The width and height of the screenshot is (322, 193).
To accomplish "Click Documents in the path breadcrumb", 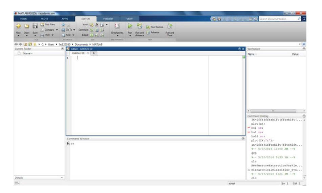I will pos(81,45).
